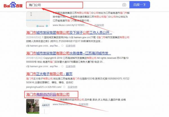The image size is (169, 117).
Task: Open camera image search icon
Action: point(124,5)
